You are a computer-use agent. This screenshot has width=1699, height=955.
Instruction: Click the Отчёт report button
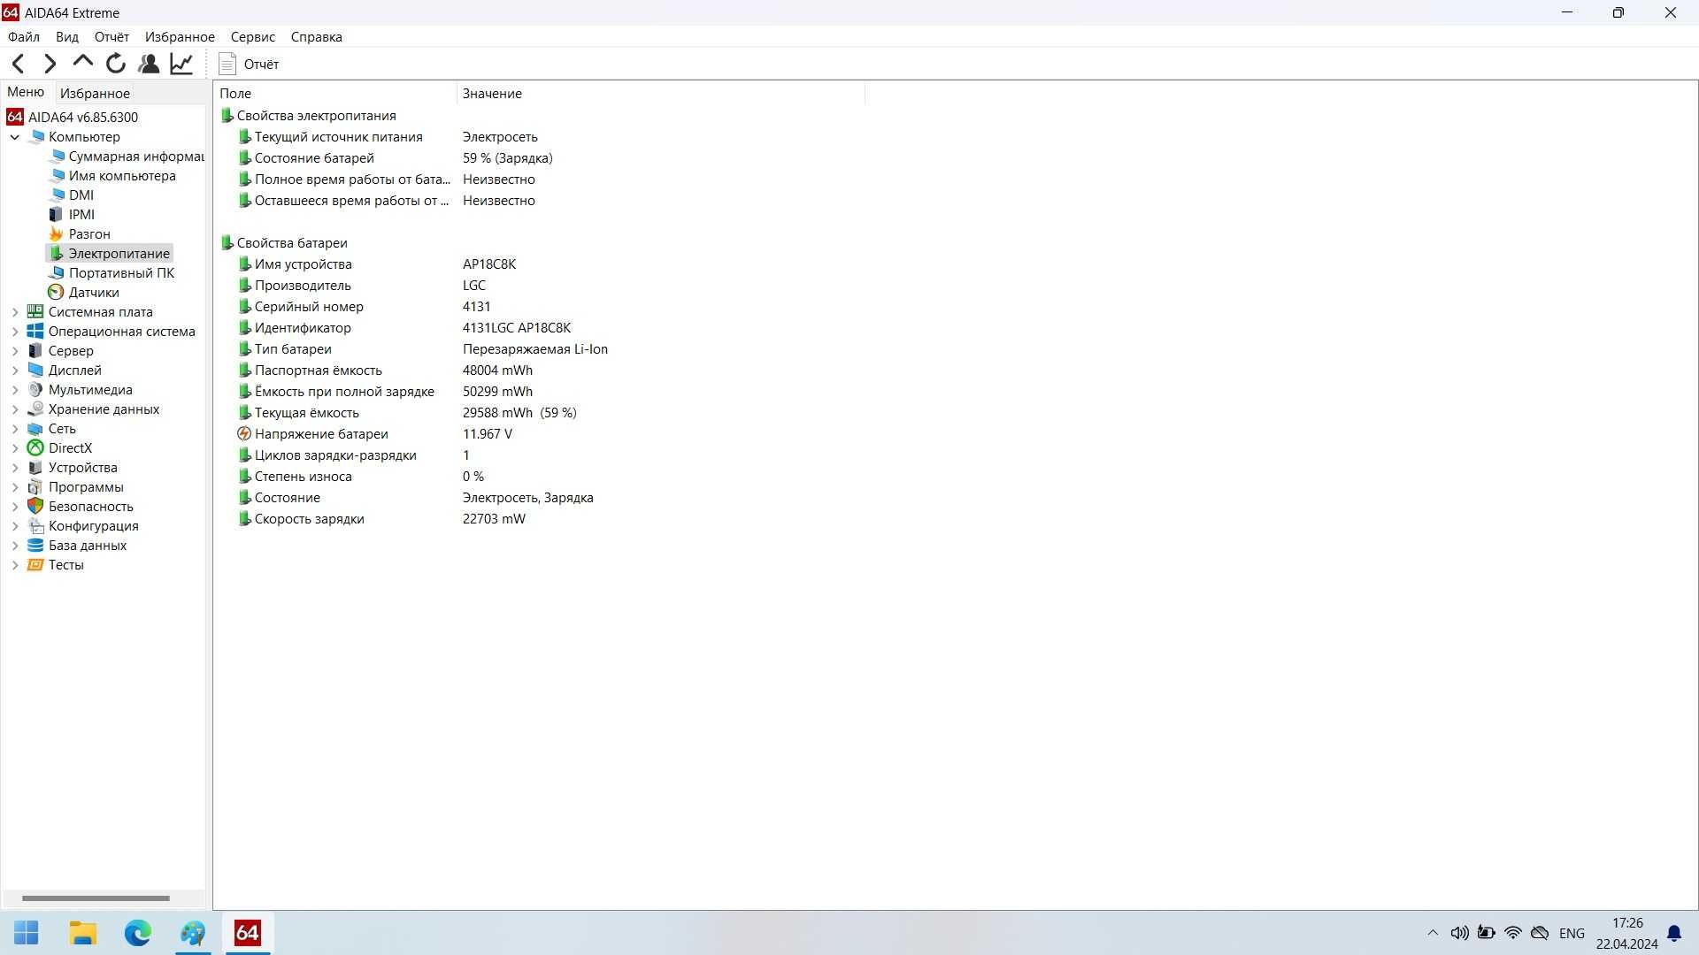pyautogui.click(x=249, y=64)
